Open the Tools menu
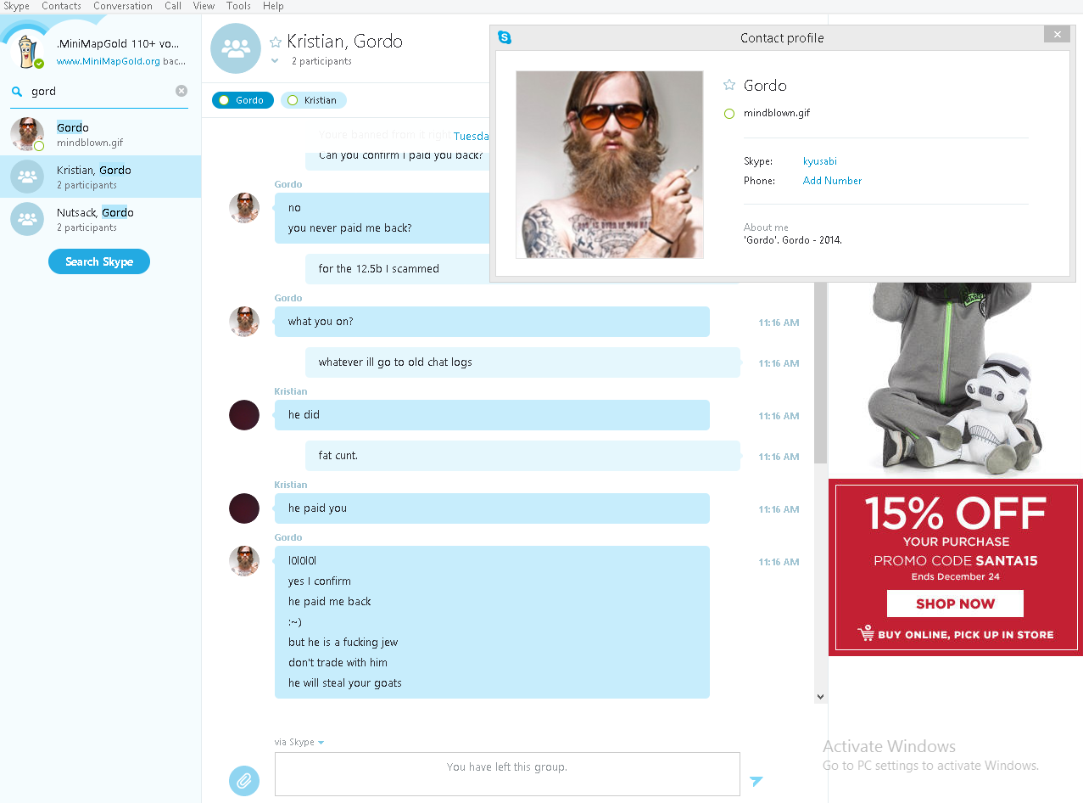 (x=238, y=6)
